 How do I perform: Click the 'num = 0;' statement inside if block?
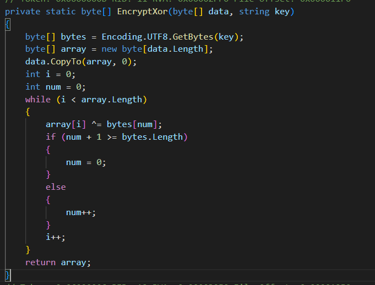pos(86,162)
